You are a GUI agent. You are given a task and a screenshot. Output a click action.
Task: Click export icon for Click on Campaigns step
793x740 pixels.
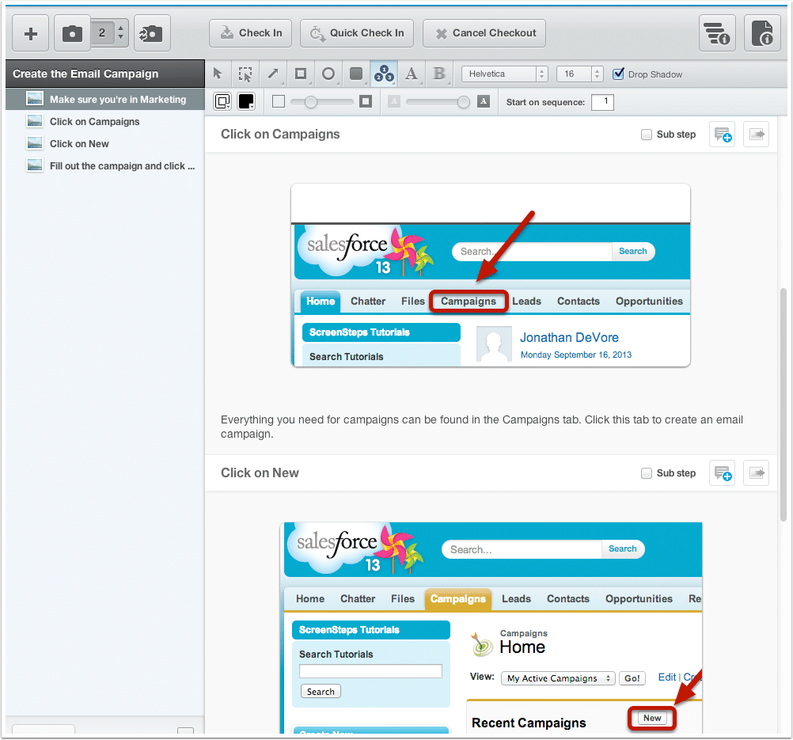(x=756, y=134)
